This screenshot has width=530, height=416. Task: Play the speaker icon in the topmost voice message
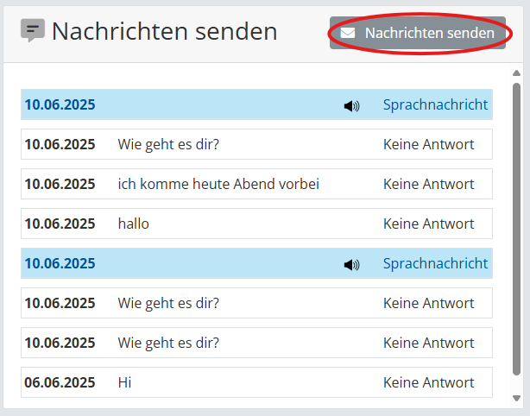351,105
